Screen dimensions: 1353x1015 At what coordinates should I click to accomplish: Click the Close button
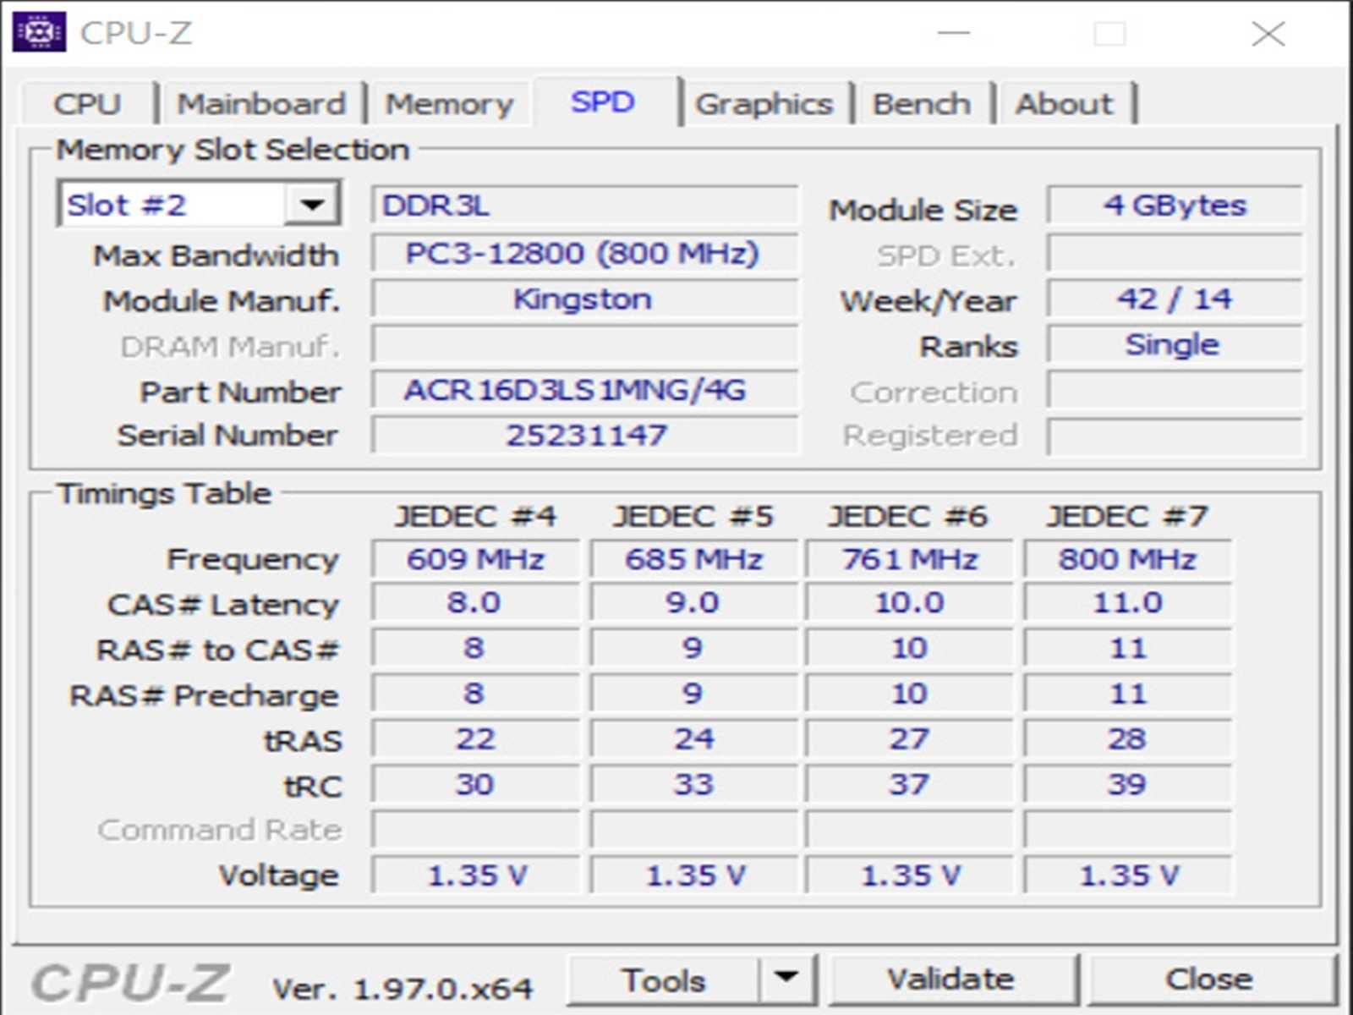click(x=1210, y=979)
